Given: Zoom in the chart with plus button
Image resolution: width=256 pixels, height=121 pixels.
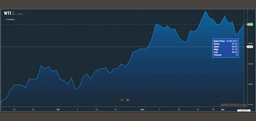Looking at the screenshot, I should pos(128,100).
